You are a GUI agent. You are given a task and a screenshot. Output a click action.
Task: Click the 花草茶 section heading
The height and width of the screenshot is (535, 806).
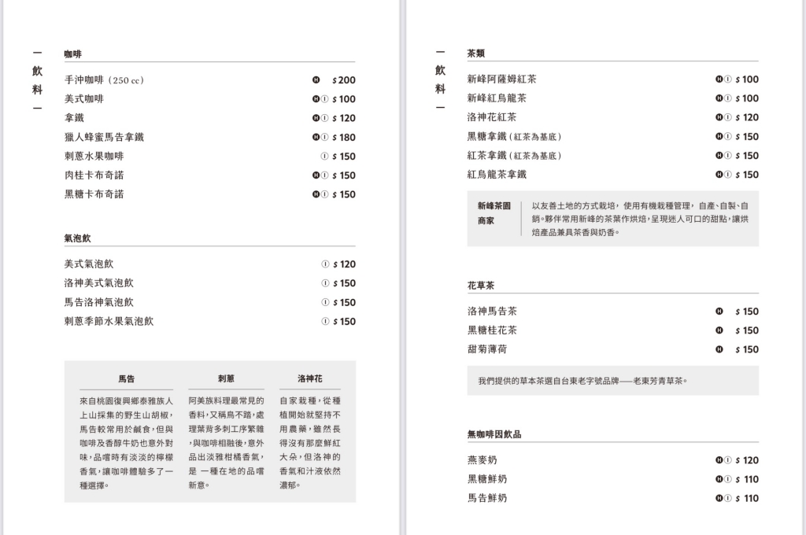pos(481,286)
